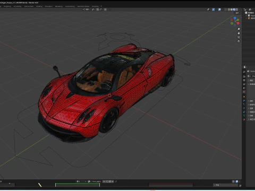Switch to rendered viewport shading

click(237, 10)
